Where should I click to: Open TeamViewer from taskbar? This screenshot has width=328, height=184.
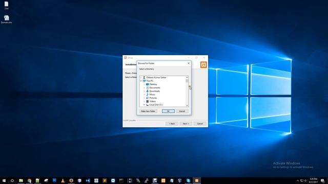pos(113,180)
